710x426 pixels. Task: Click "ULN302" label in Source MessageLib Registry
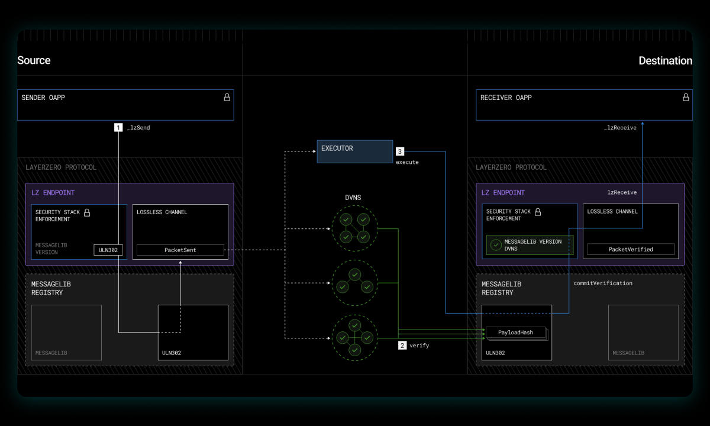[x=172, y=353]
